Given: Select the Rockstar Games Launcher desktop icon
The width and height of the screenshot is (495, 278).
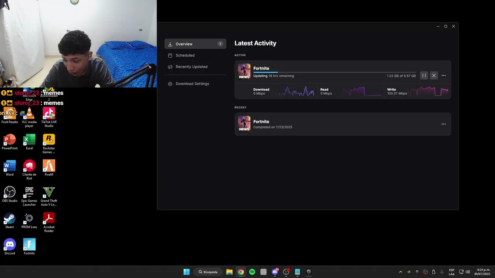Looking at the screenshot, I should [49, 144].
